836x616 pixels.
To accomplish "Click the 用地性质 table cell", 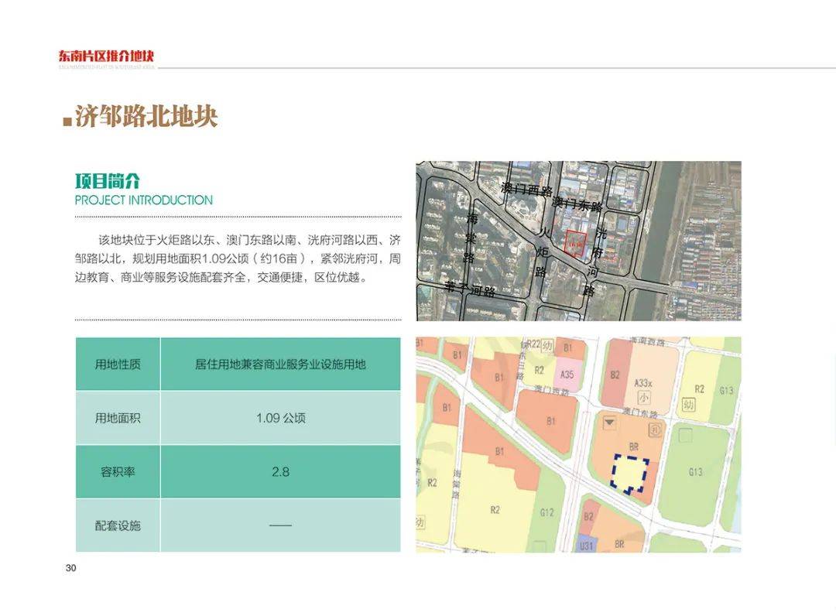I will pyautogui.click(x=118, y=364).
